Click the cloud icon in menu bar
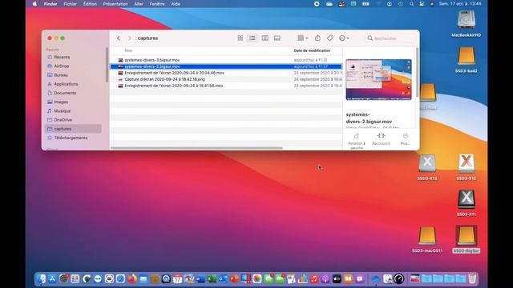 point(329,4)
